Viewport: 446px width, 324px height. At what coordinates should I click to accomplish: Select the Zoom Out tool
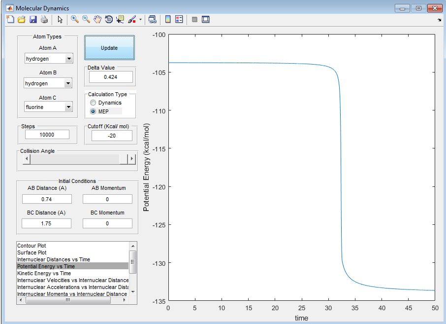tap(86, 20)
